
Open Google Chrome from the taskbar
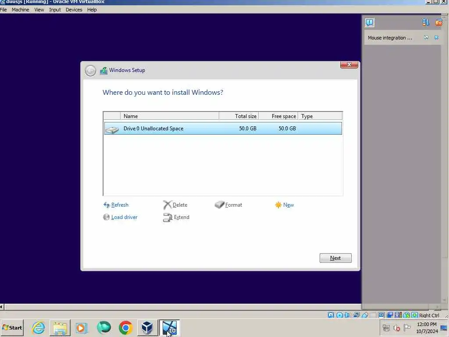125,327
